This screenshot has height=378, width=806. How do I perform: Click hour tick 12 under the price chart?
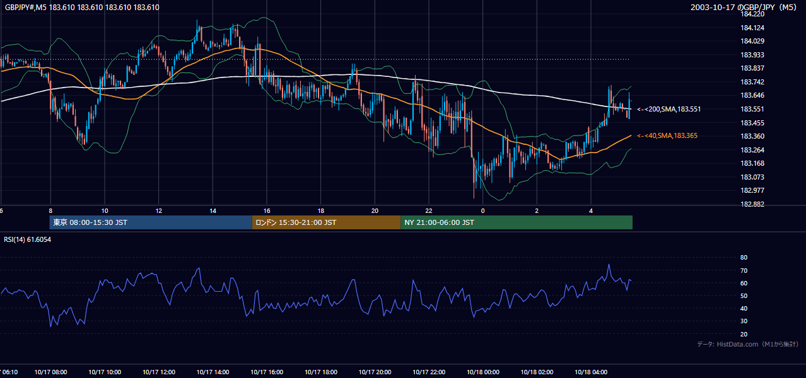coord(159,211)
